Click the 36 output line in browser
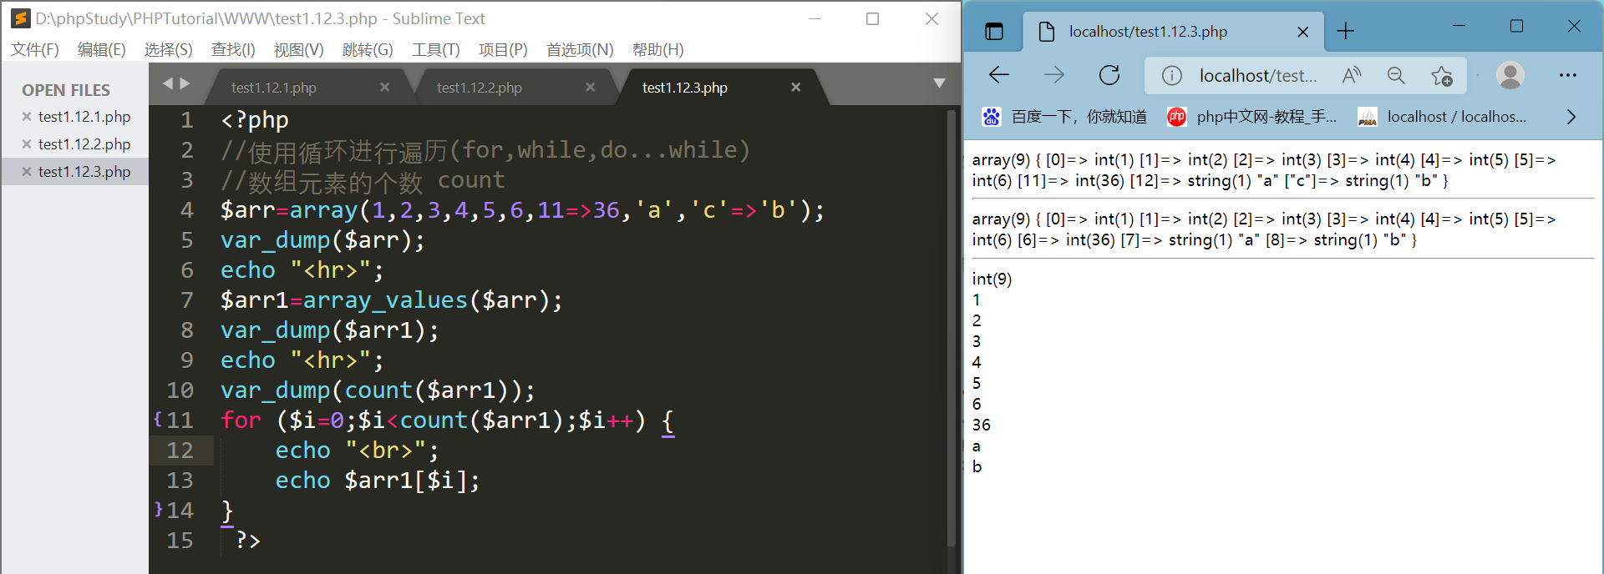The height and width of the screenshot is (574, 1604). 981,425
